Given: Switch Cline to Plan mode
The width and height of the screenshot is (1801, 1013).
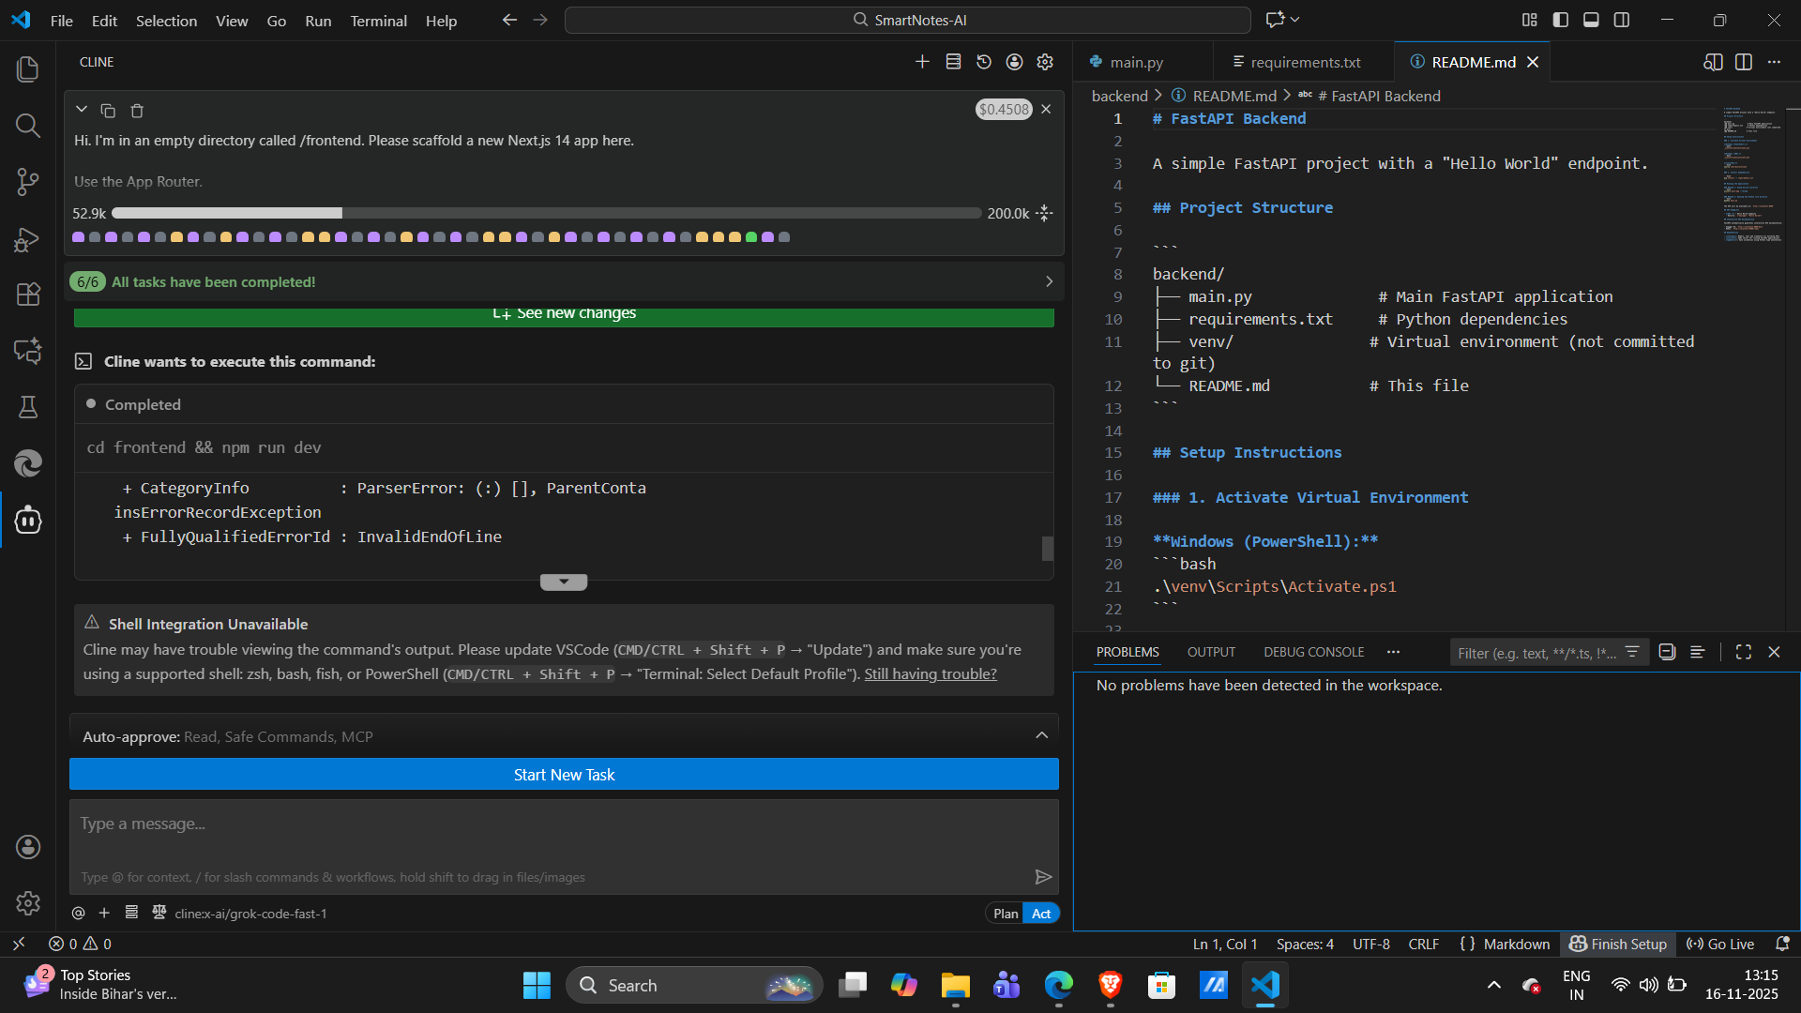Looking at the screenshot, I should pos(1006,914).
